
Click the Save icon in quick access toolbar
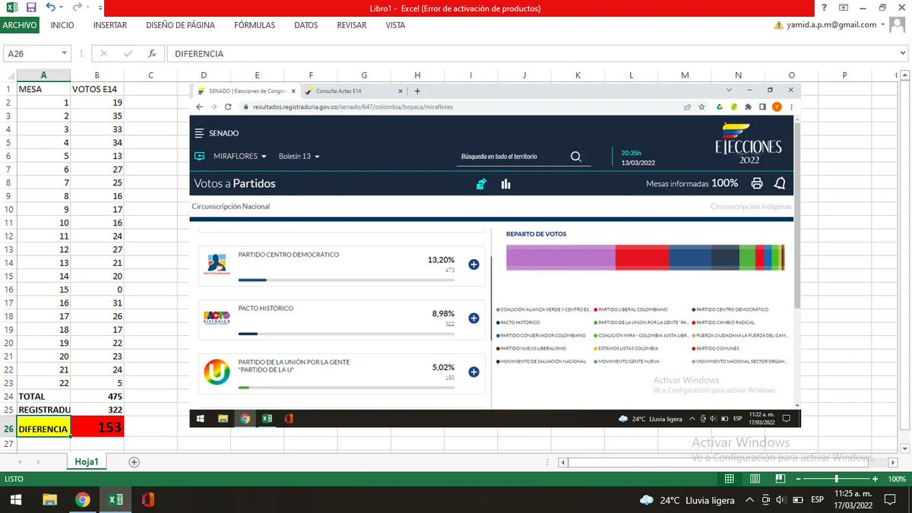[31, 8]
